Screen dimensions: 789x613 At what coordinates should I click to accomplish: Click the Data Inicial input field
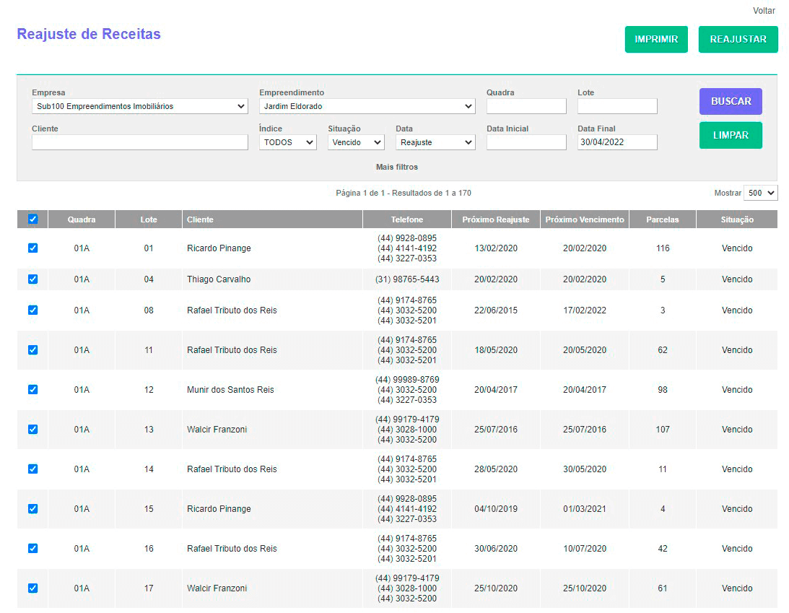tap(526, 143)
